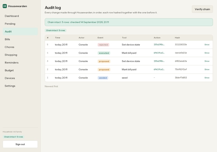Open the Shopping page
217x152 pixels.
pyautogui.click(x=20, y=55)
